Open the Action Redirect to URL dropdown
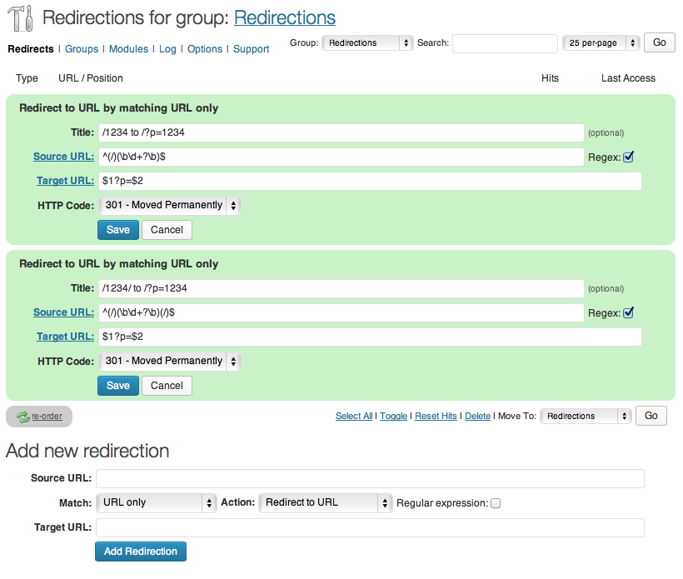The height and width of the screenshot is (579, 683). [x=325, y=503]
